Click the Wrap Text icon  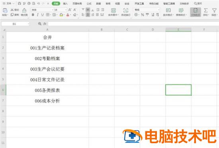126,10
